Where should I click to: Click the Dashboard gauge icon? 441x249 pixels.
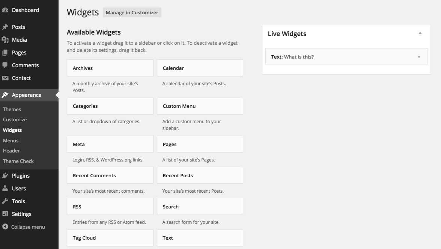[5, 10]
